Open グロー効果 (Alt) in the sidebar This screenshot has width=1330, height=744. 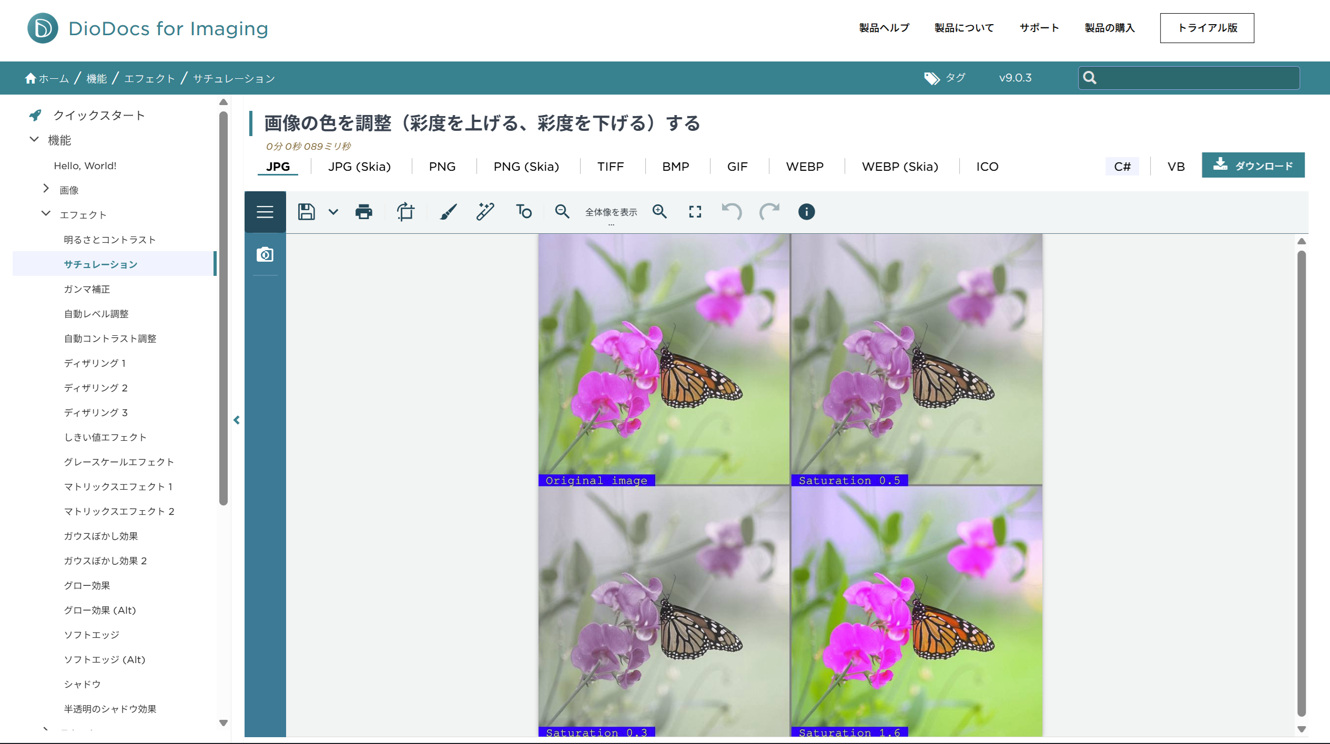pyautogui.click(x=100, y=610)
